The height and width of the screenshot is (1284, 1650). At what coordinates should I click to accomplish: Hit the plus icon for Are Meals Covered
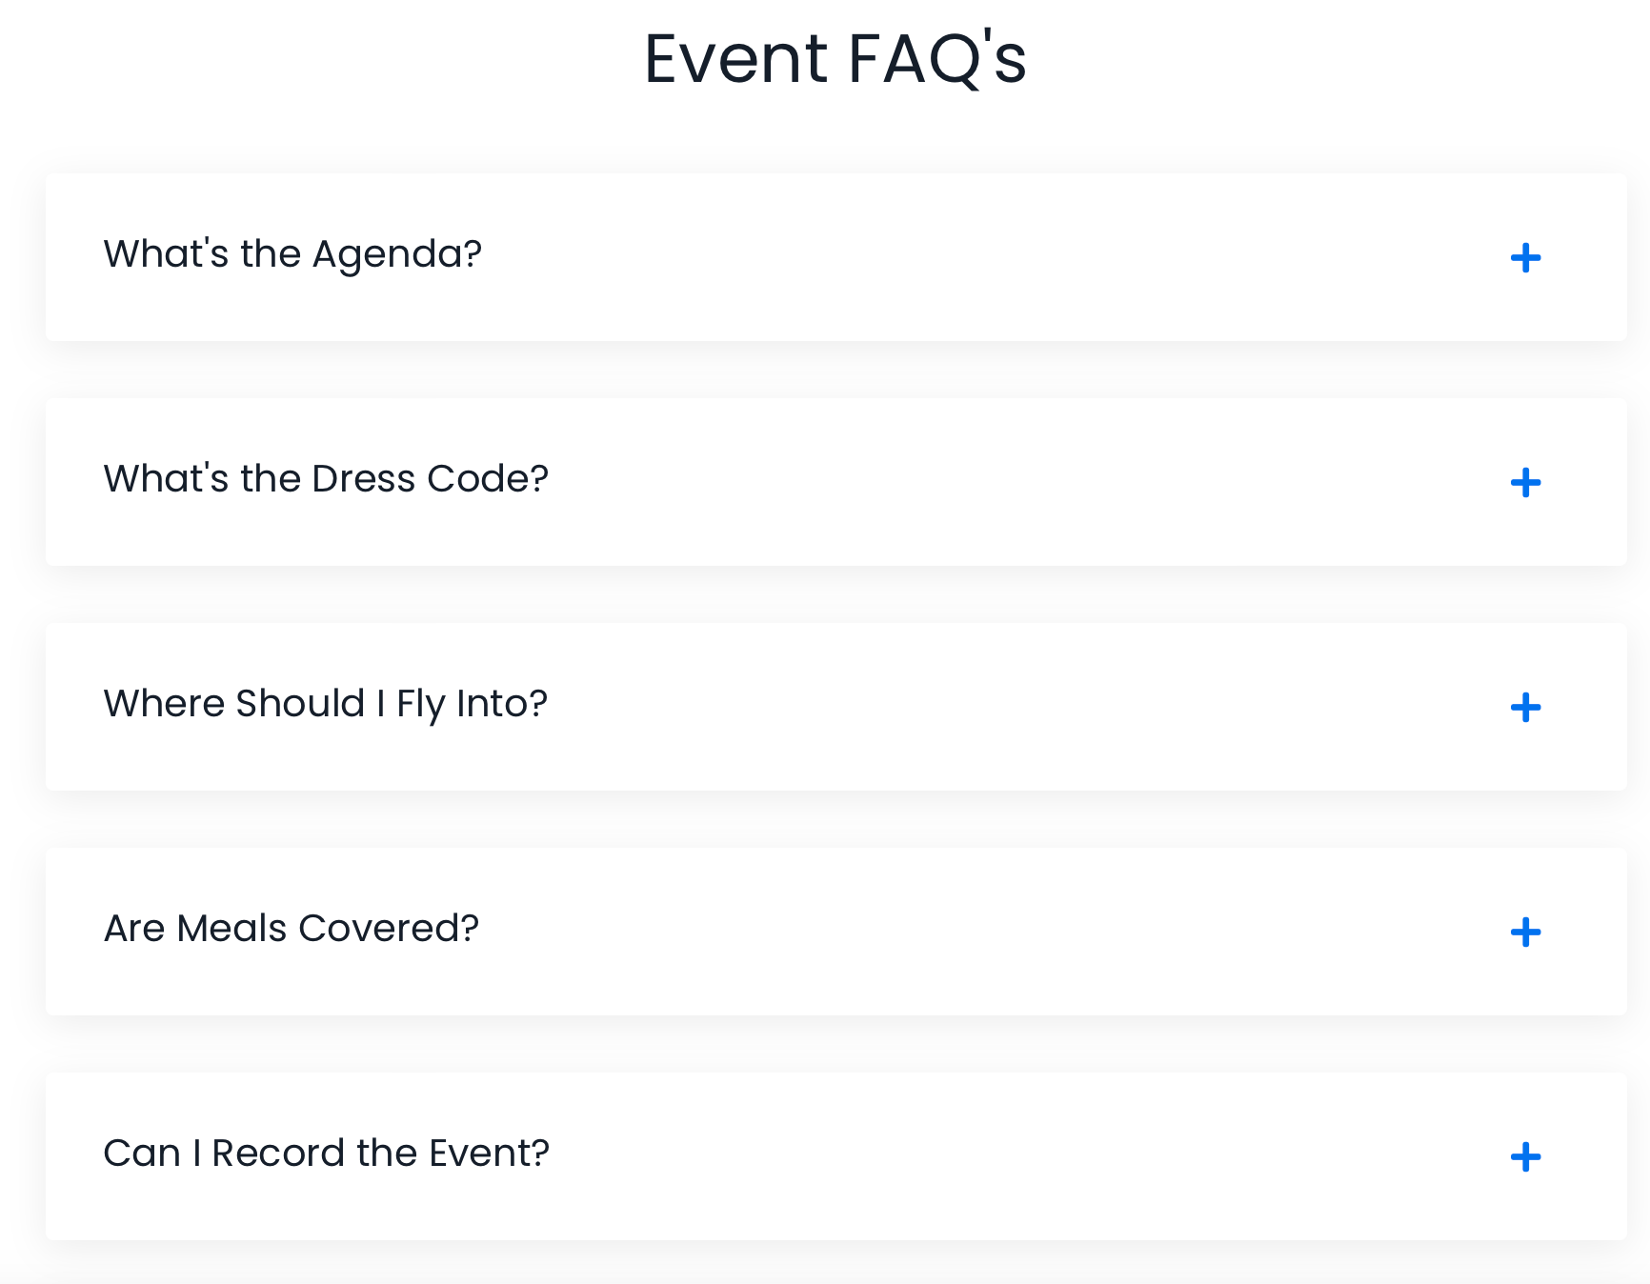tap(1525, 933)
